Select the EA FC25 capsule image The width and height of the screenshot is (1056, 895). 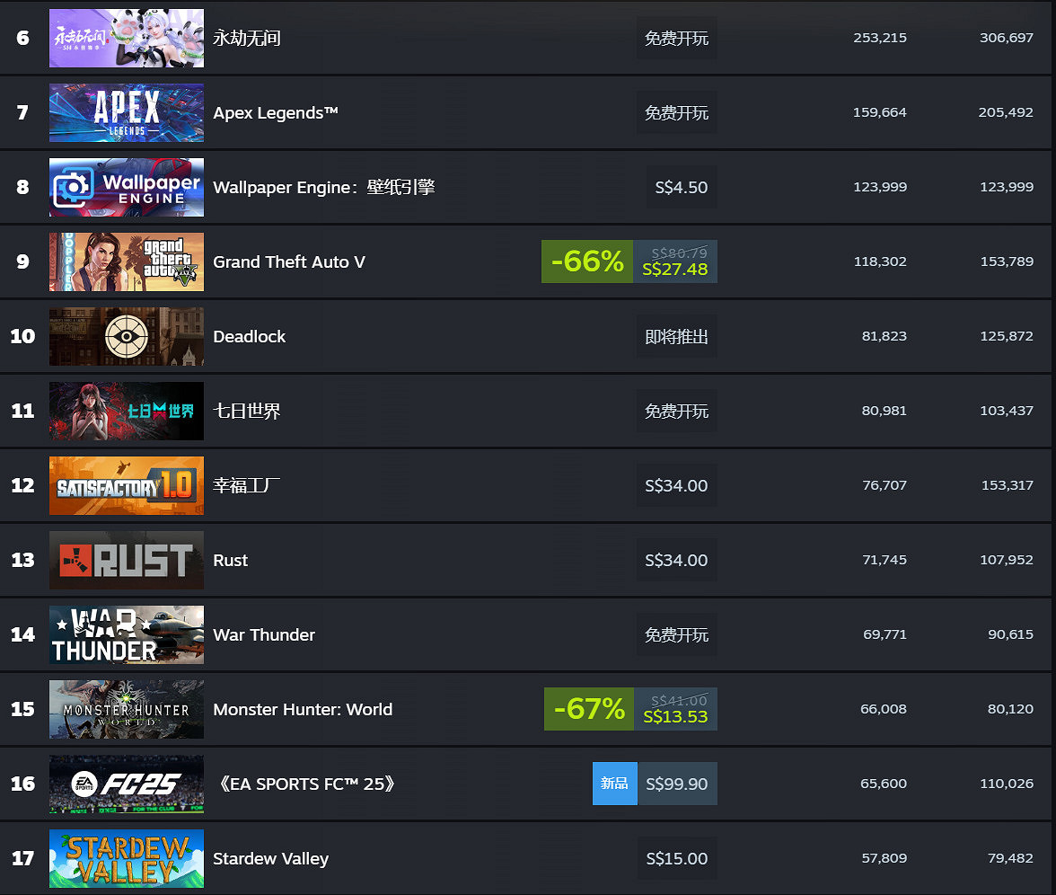coord(127,784)
